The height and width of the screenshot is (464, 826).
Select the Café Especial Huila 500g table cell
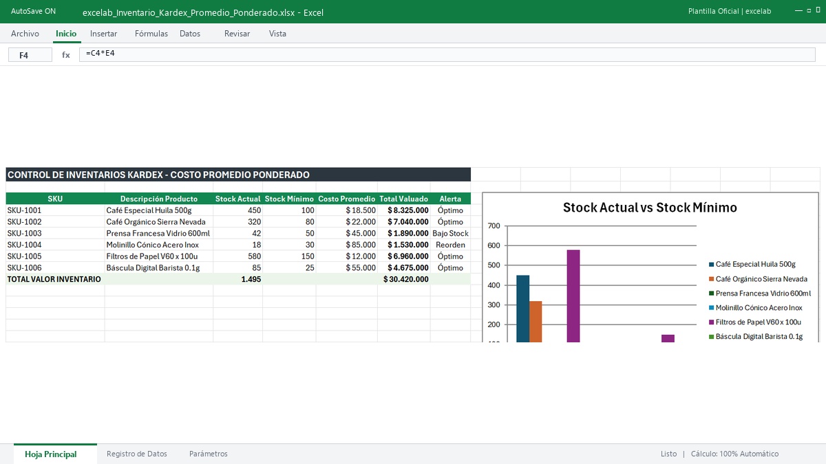click(x=159, y=210)
